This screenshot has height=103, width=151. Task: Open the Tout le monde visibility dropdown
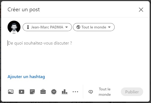94,27
